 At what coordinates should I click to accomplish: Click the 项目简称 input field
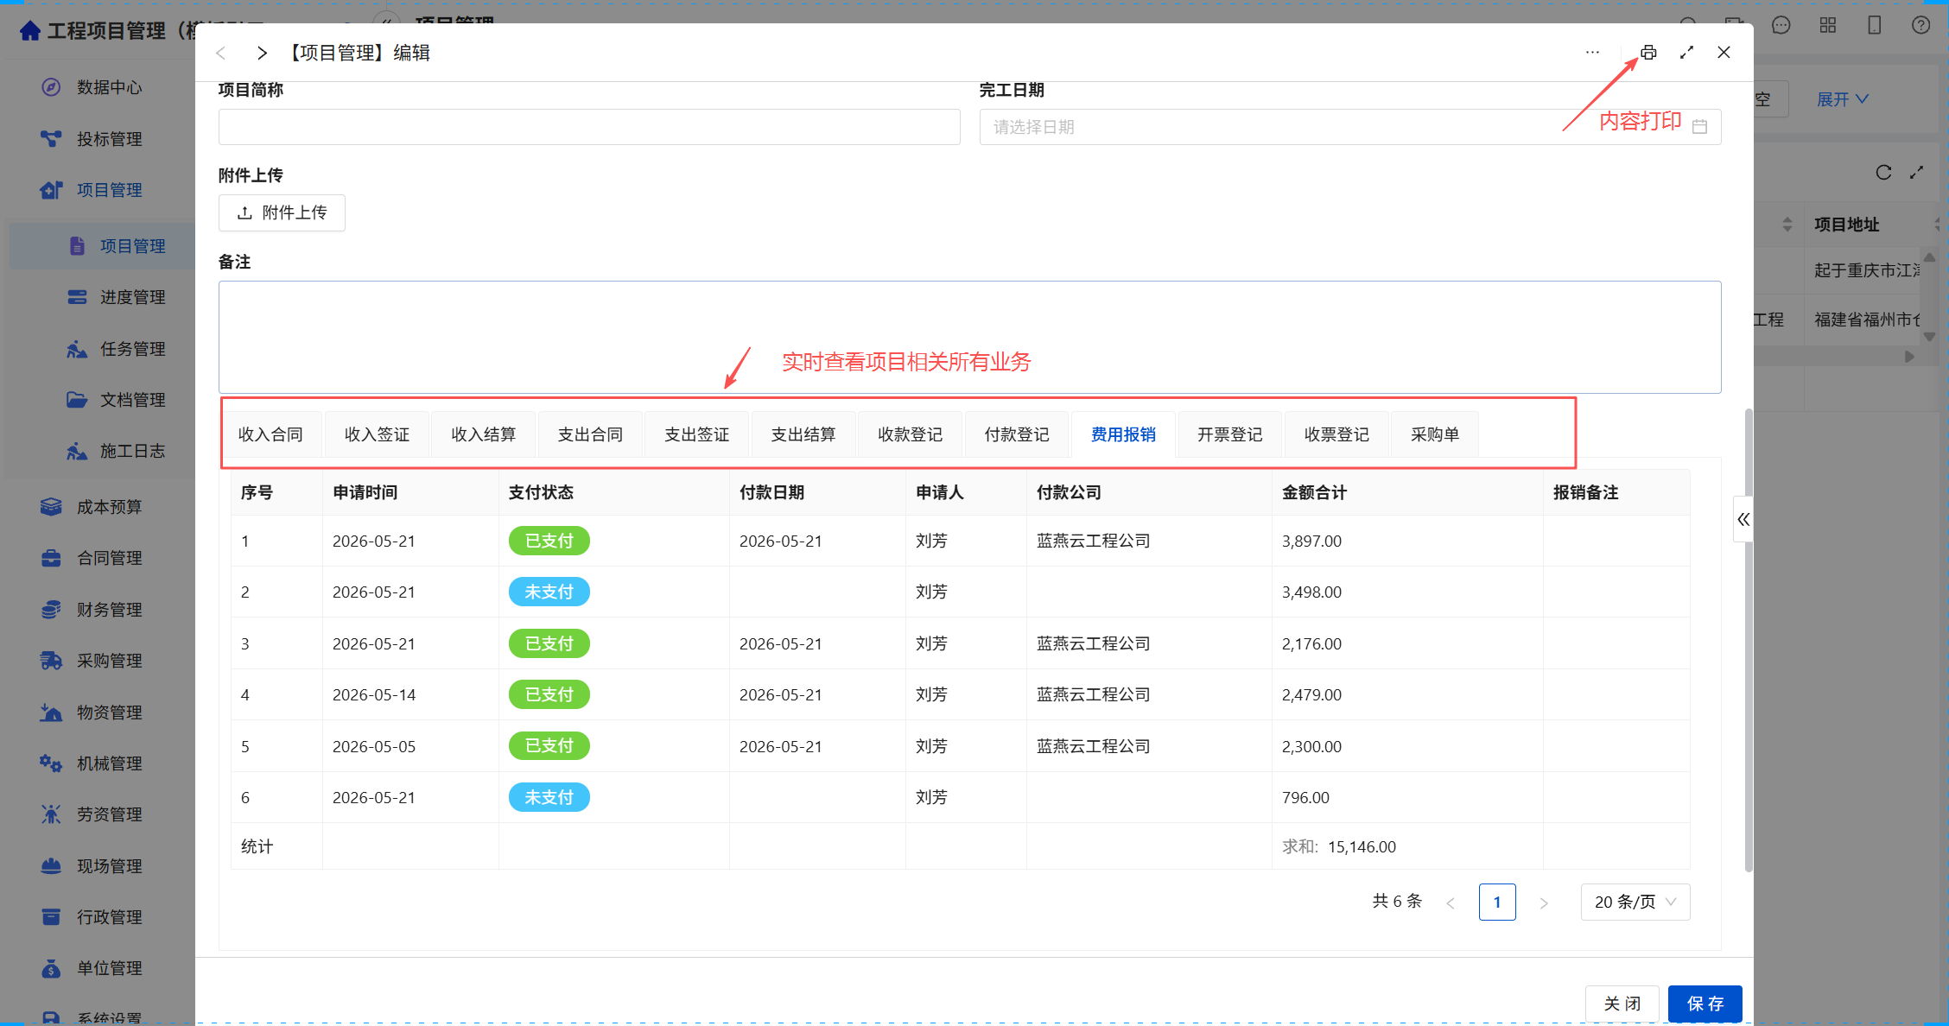[x=589, y=127]
